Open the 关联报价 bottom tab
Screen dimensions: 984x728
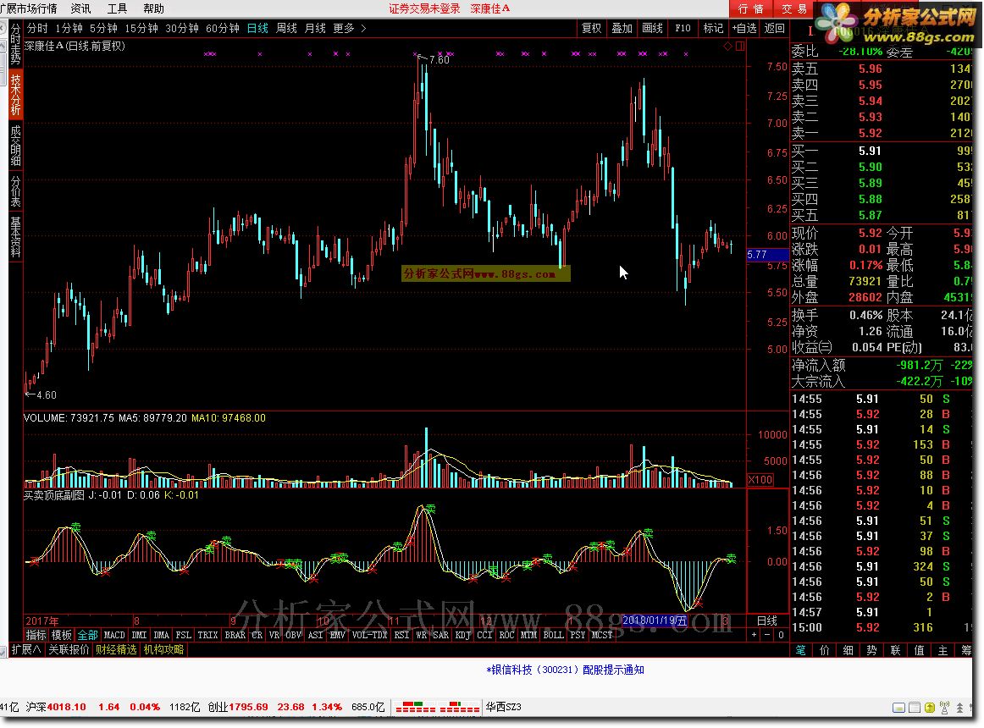(x=69, y=649)
